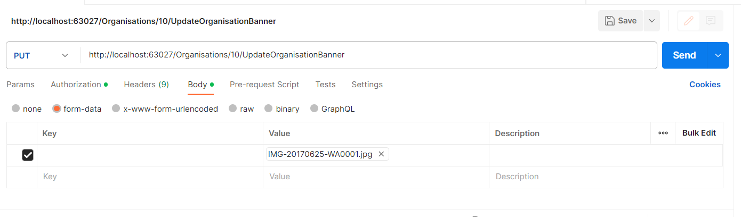Open the PUT method dropdown
Viewport: 741px width, 217px height.
coord(42,55)
